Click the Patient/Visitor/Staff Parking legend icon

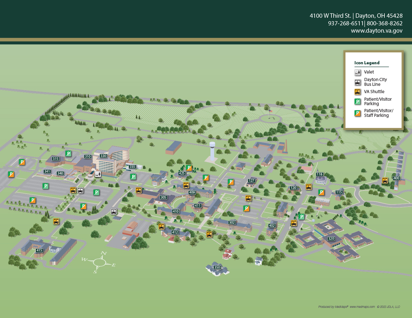point(357,113)
